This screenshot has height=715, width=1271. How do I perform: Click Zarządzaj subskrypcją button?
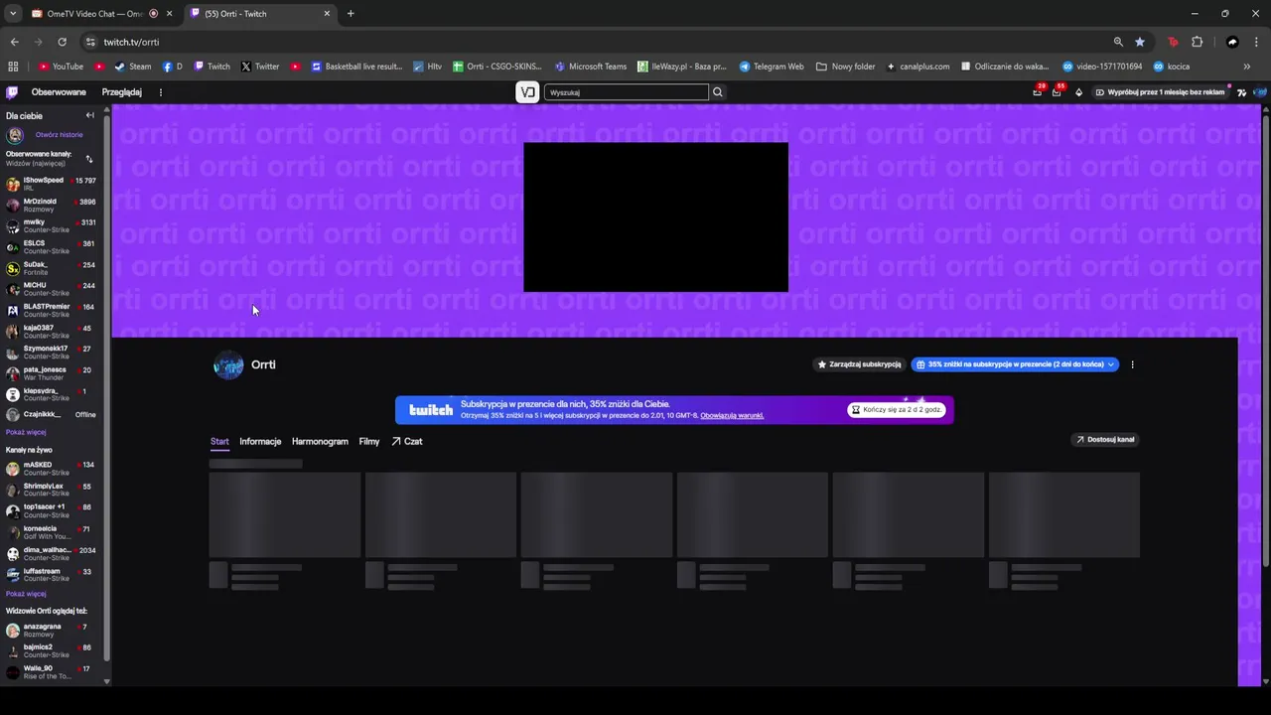point(859,364)
